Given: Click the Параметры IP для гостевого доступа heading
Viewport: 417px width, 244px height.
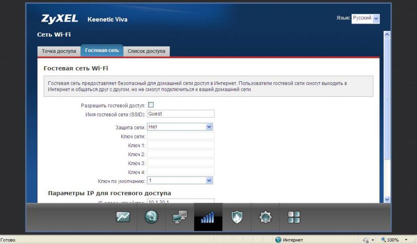Looking at the screenshot, I should (109, 193).
